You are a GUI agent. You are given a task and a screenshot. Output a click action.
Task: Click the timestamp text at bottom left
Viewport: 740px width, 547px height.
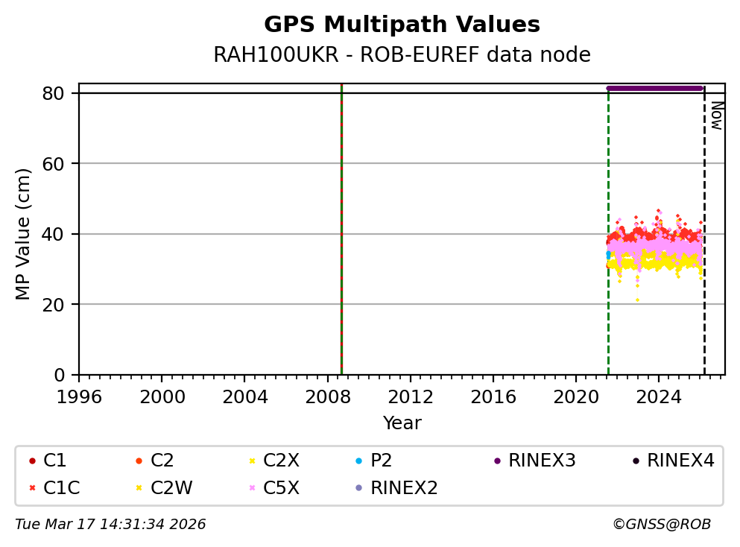[x=110, y=525]
